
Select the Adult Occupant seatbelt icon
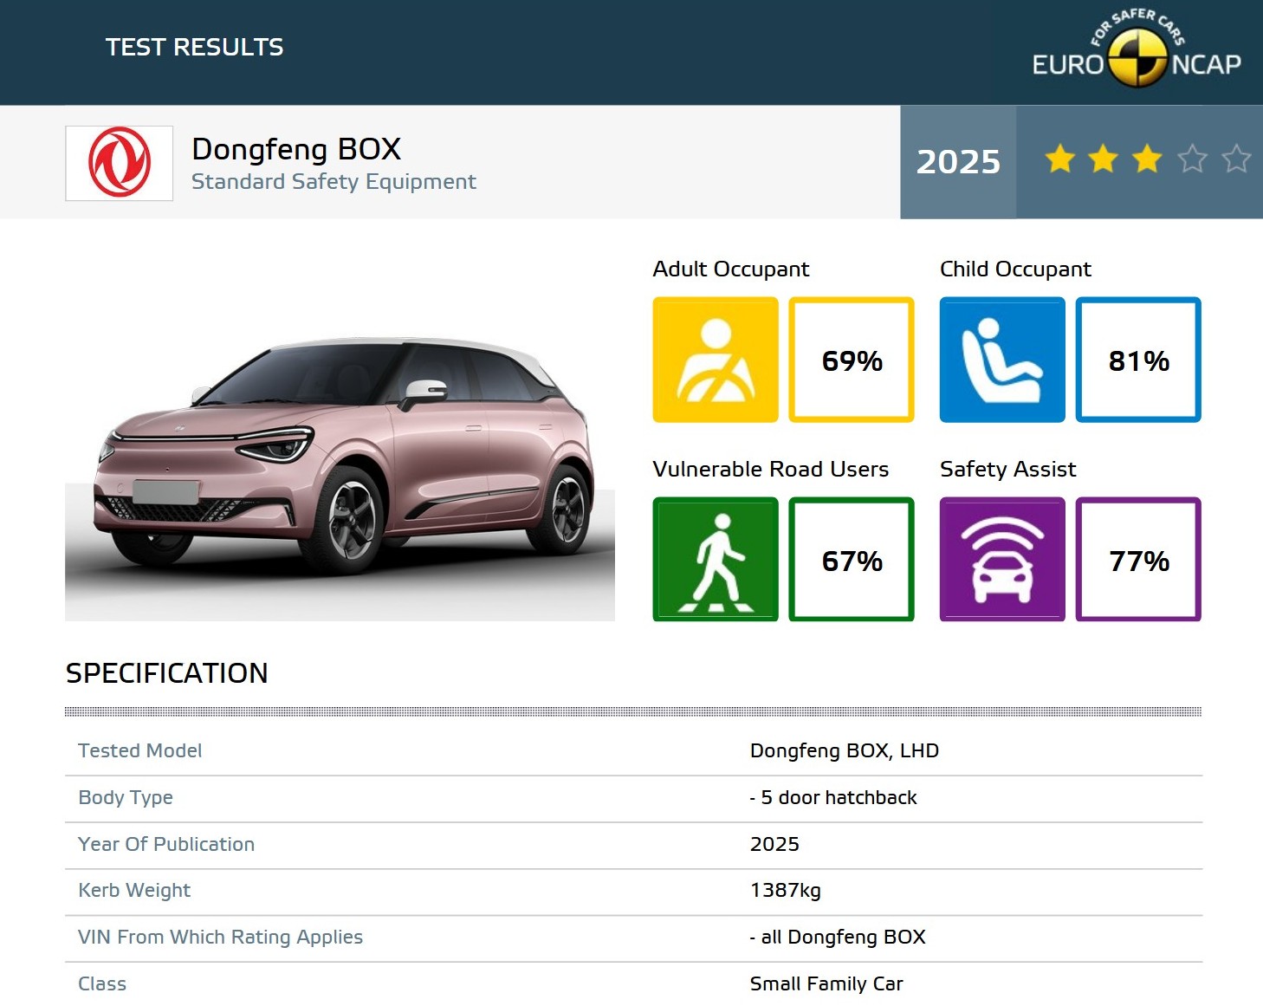click(x=716, y=360)
